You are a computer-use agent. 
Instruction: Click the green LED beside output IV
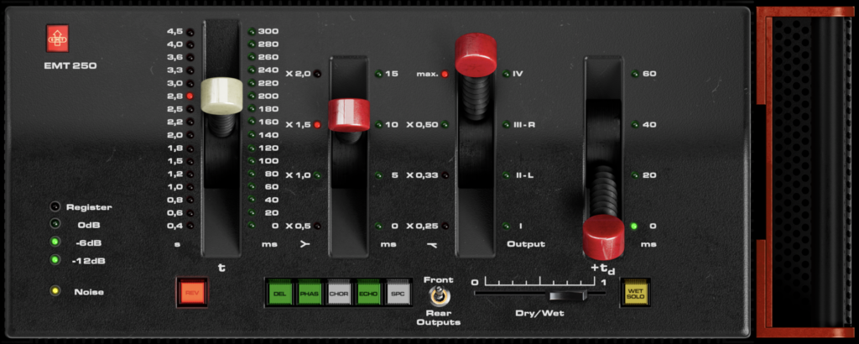[506, 73]
